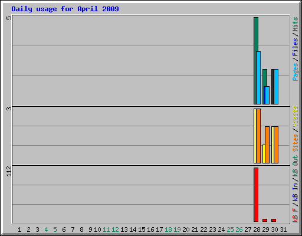Screen dimensions: 302x236
Task: Select the short yellow Visits bar for day 29
Action: coord(264,154)
